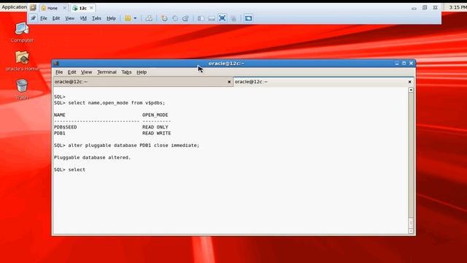Open the terminal Edit menu
Viewport: 467px width, 263px height.
click(72, 72)
